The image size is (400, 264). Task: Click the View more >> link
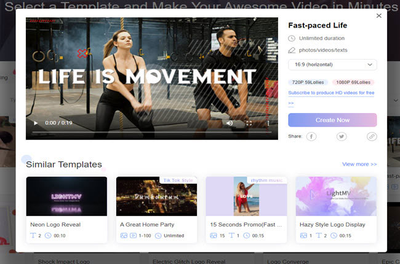(359, 164)
